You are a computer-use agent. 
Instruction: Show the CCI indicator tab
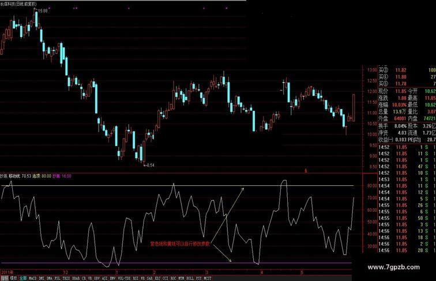tap(165, 278)
